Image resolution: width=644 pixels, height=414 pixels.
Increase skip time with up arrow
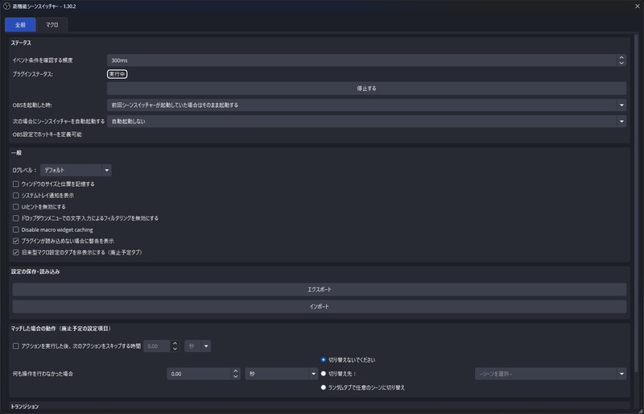point(175,343)
